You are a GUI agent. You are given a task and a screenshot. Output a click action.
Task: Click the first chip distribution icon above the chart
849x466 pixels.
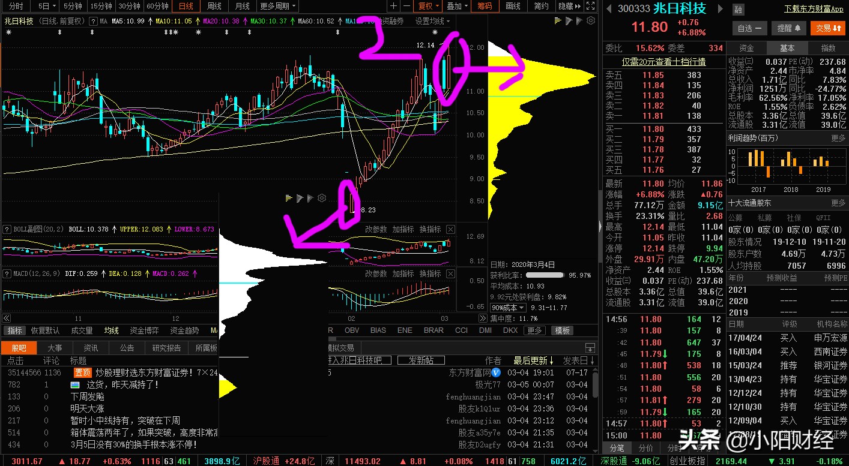(557, 21)
